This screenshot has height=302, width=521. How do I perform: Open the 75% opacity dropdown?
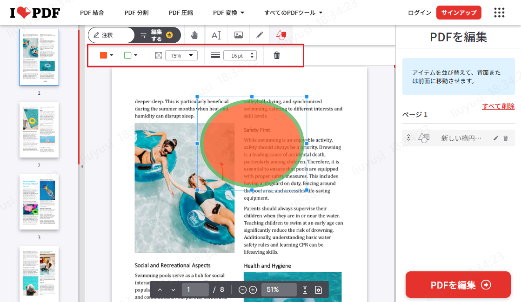click(181, 55)
